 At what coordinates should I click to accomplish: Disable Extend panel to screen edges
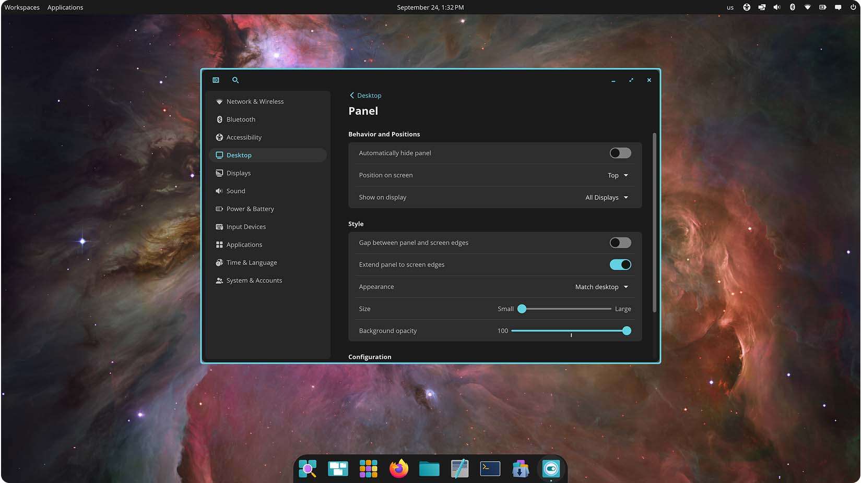point(620,265)
